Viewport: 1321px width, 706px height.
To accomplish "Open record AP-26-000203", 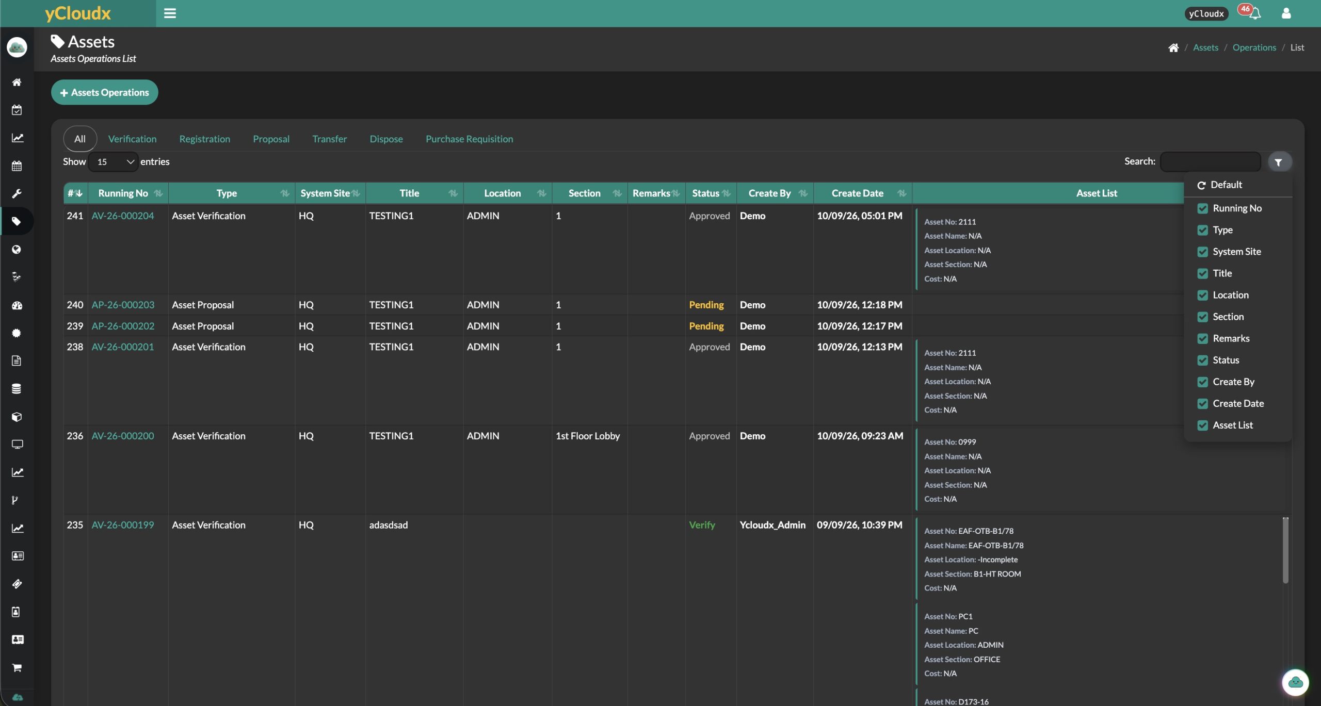I will point(123,305).
